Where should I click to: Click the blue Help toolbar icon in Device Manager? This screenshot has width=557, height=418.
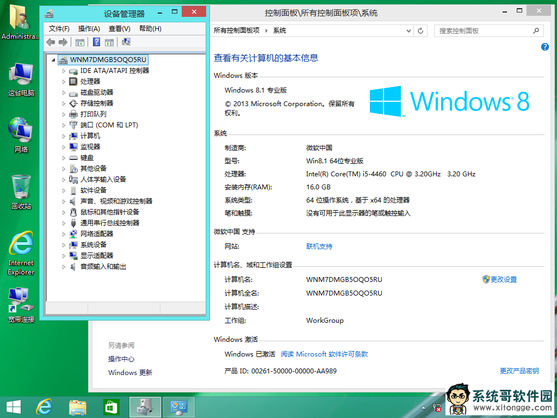pos(96,42)
